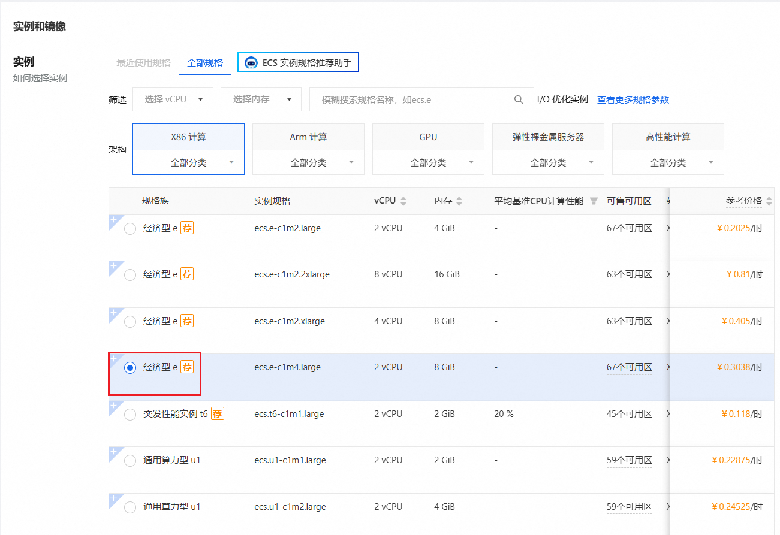Select the ecs.e-c1m2.xlarge radio button
This screenshot has height=535, width=780.
130,322
